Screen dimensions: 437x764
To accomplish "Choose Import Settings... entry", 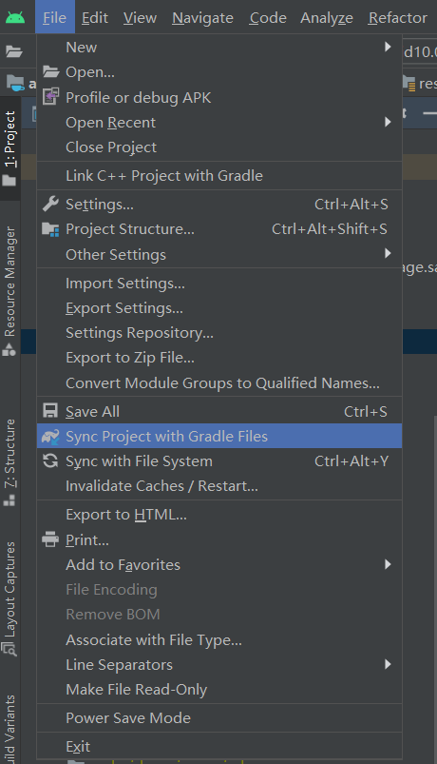I will tap(219, 284).
